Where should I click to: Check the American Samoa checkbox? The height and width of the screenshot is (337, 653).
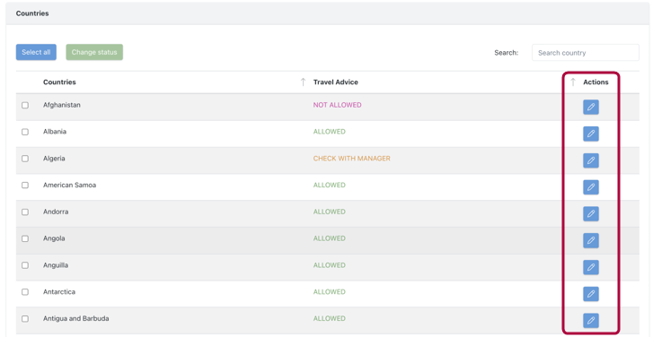(25, 185)
